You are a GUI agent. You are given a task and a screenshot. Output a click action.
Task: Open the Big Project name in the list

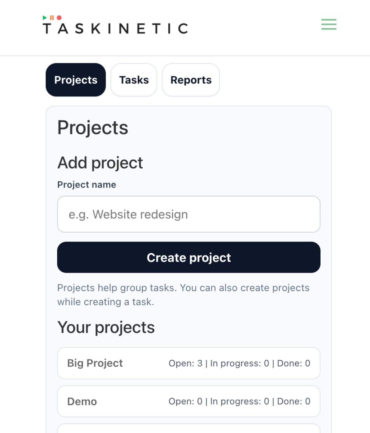coord(95,363)
